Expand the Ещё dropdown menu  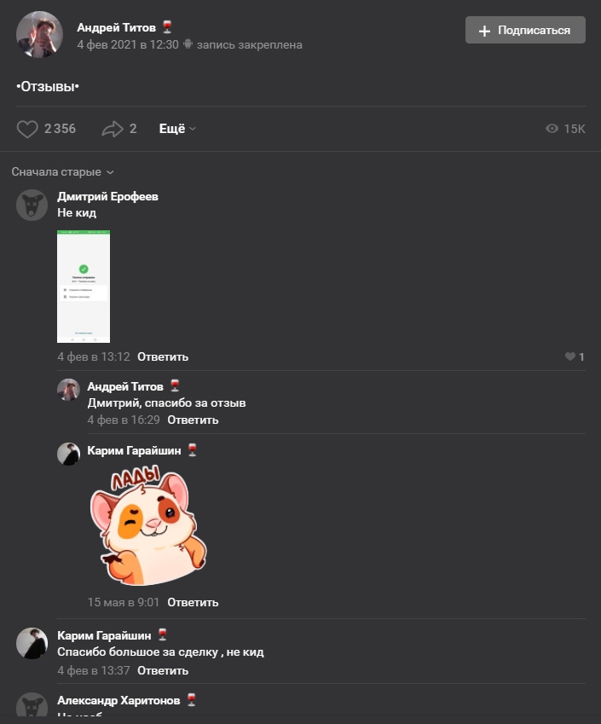(177, 129)
